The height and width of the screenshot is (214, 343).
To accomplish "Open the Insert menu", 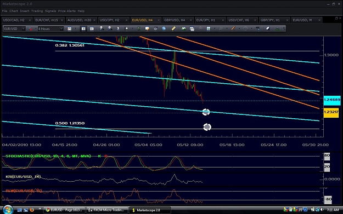I will point(25,11).
